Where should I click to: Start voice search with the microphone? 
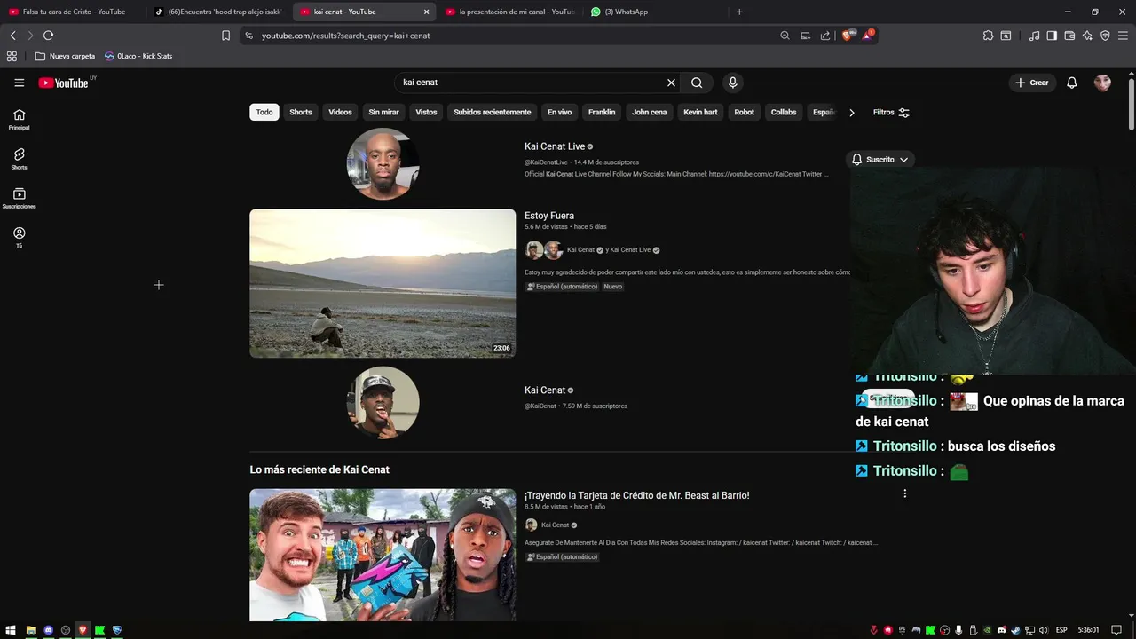(x=732, y=83)
